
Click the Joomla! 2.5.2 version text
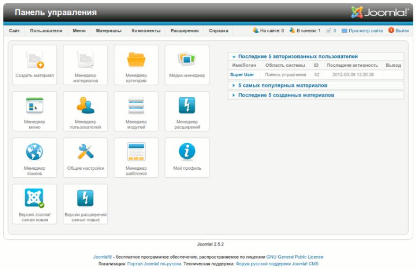point(211,244)
